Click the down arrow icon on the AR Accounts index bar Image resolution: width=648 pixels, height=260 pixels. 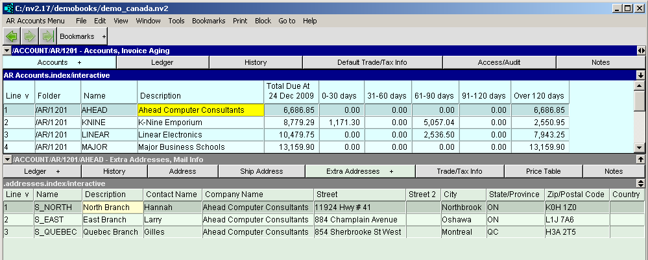pos(641,75)
